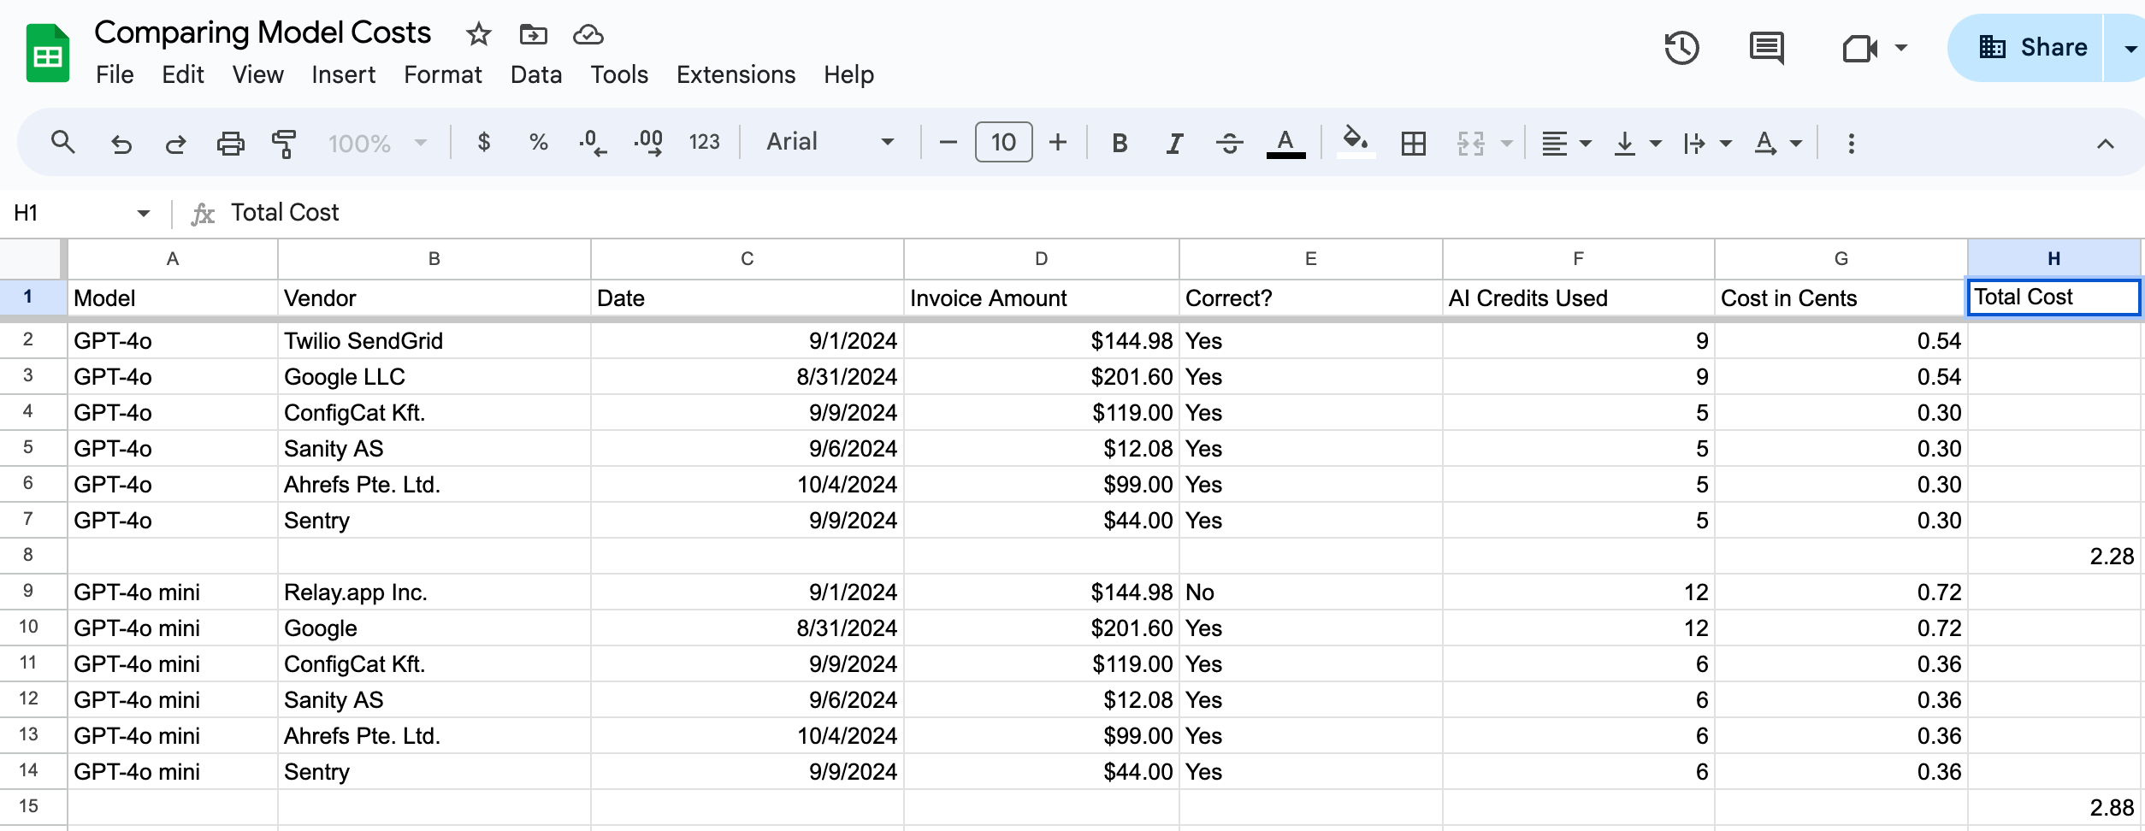Image resolution: width=2145 pixels, height=831 pixels.
Task: Check the cloud save status icon
Action: coord(588,34)
